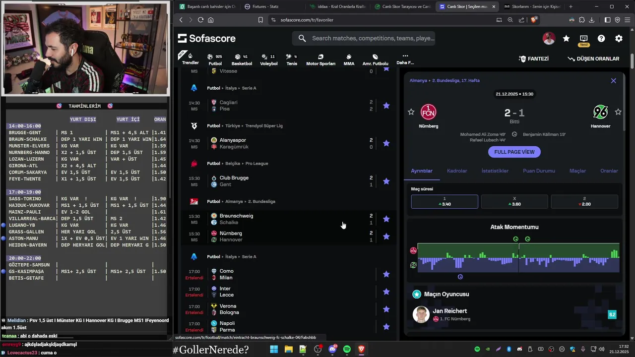Toggle browser sidebar panel icon
The width and height of the screenshot is (635, 357).
[607, 20]
